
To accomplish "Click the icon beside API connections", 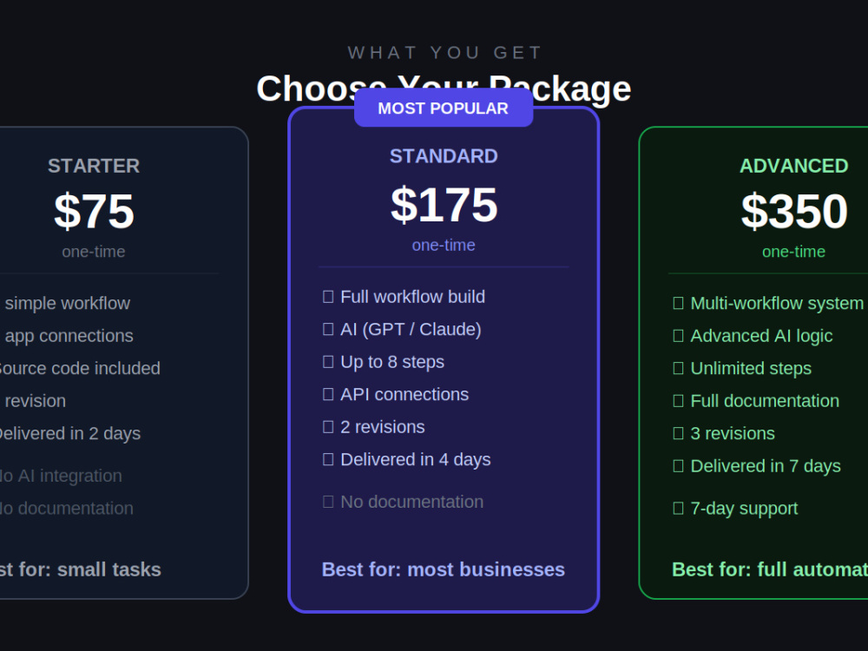I will pyautogui.click(x=328, y=394).
